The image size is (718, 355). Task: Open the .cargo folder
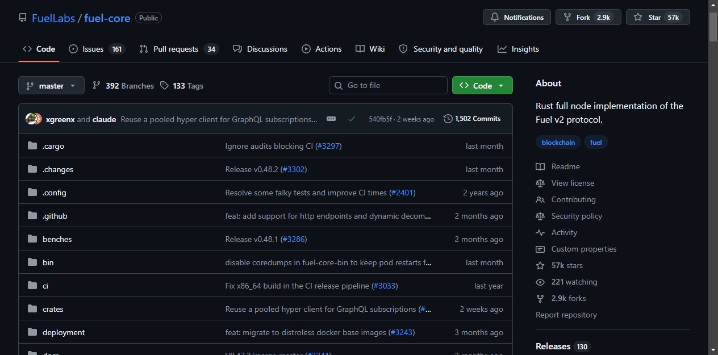click(x=53, y=146)
